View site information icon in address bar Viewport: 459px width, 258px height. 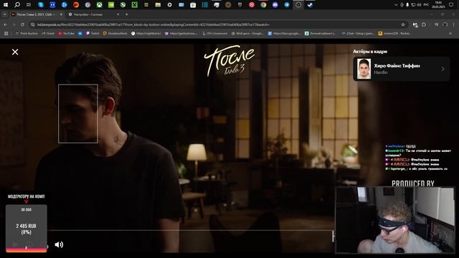pyautogui.click(x=32, y=25)
